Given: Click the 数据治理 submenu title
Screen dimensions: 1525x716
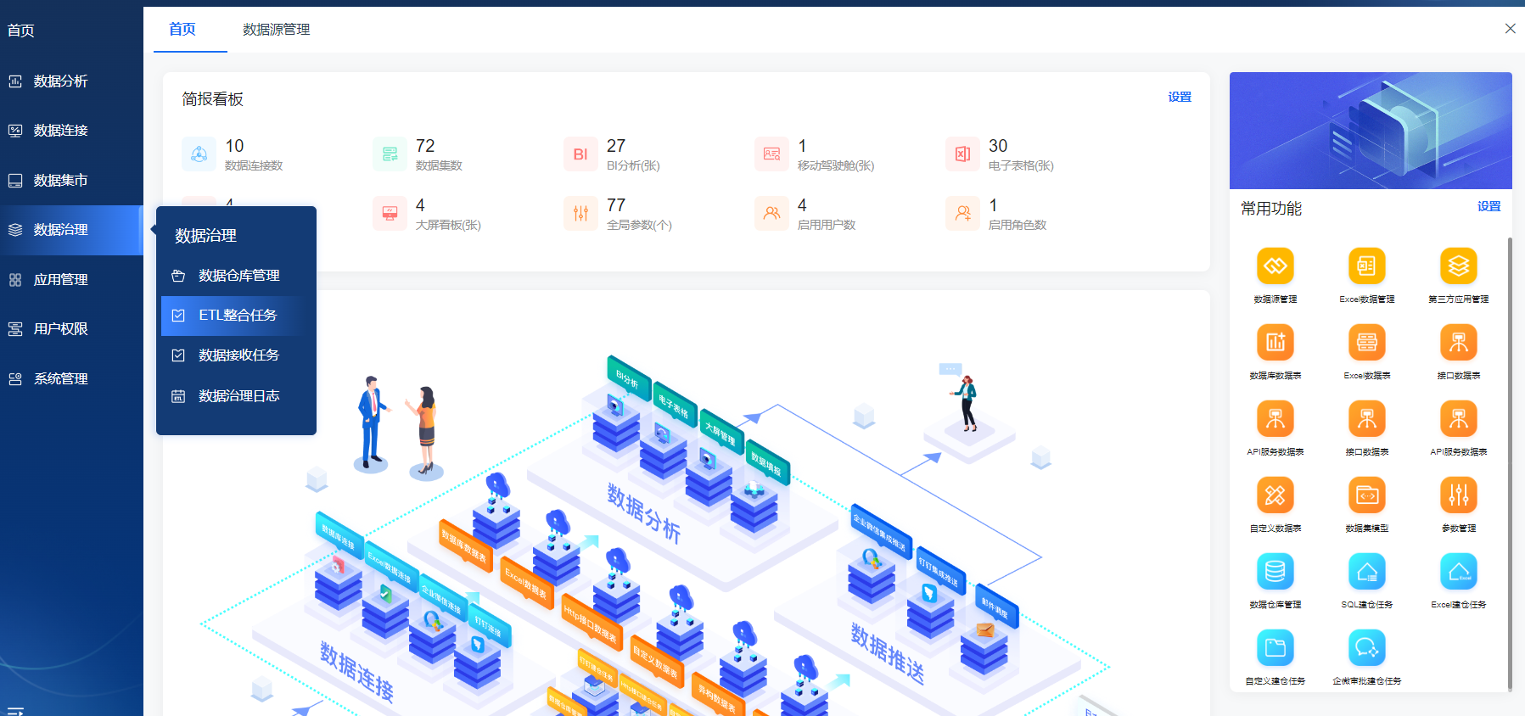Looking at the screenshot, I should [x=205, y=236].
